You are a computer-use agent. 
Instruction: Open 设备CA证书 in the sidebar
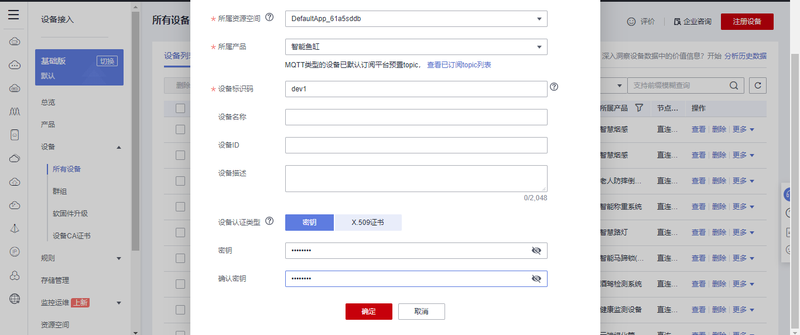coord(71,236)
